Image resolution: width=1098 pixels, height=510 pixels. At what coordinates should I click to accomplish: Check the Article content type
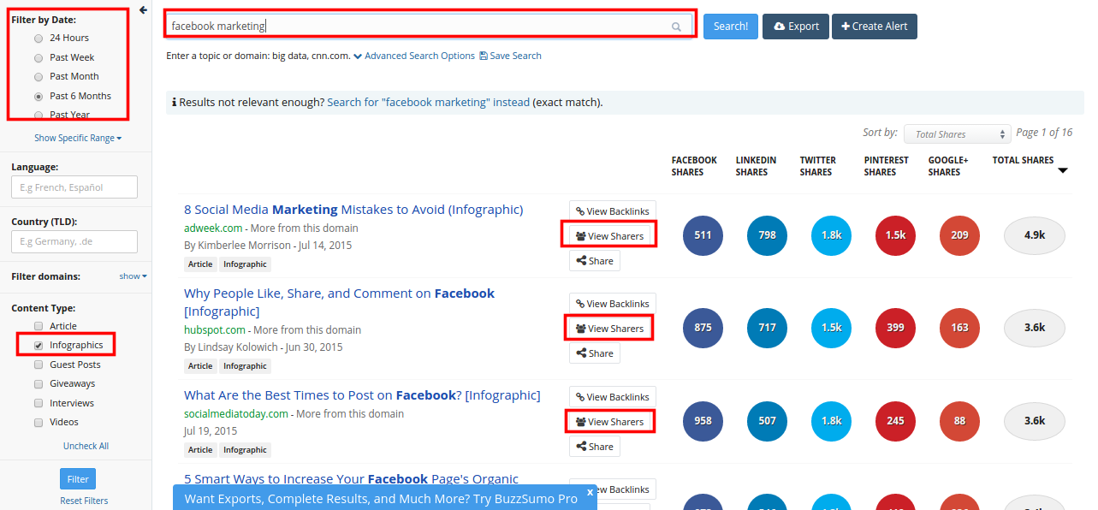(x=39, y=326)
